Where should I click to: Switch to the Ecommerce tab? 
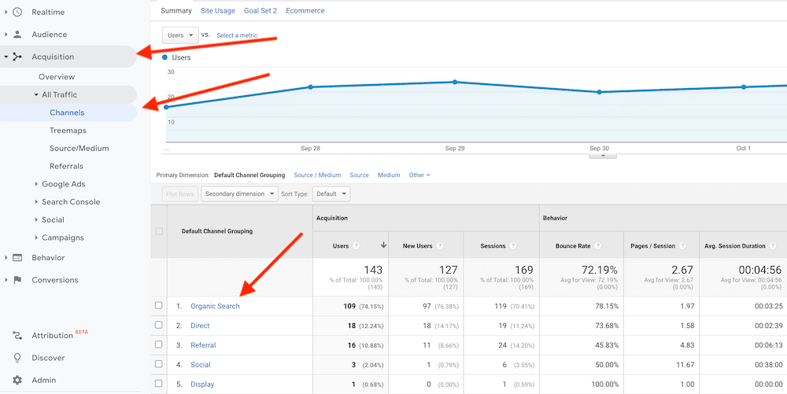coord(305,10)
